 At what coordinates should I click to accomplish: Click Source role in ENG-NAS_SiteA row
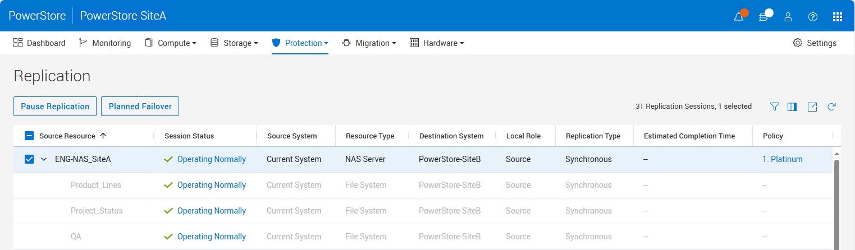518,159
